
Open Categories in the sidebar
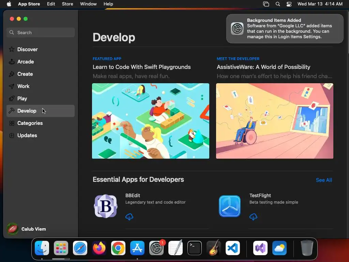(41, 123)
